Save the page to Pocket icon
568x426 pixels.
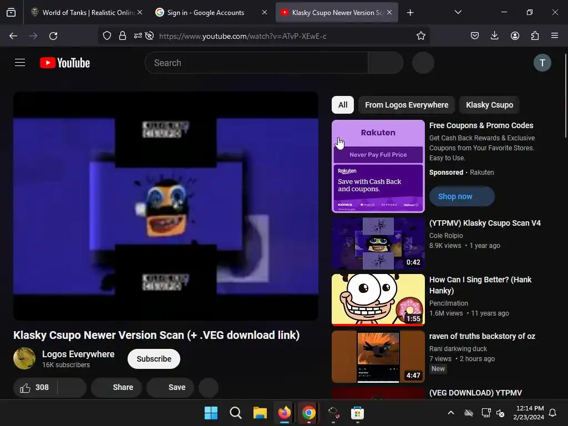coord(475,36)
